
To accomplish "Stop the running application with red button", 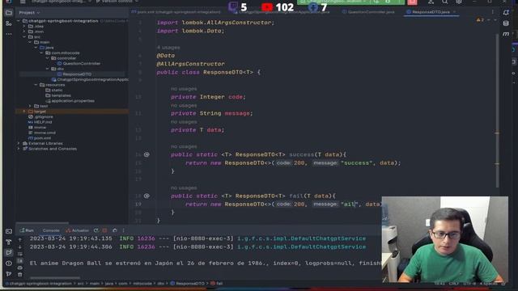I will point(412,2).
